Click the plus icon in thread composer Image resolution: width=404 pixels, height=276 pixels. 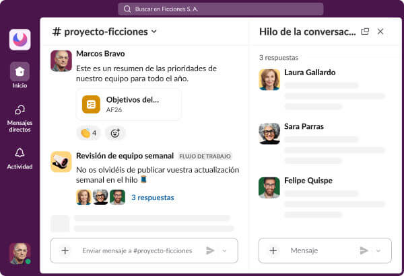tap(273, 250)
